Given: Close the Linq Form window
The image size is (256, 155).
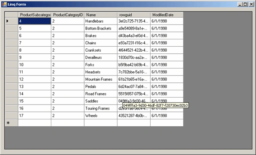Looking at the screenshot, I should [251, 4].
